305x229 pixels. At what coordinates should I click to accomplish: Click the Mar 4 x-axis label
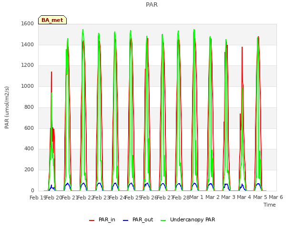pyautogui.click(x=244, y=197)
